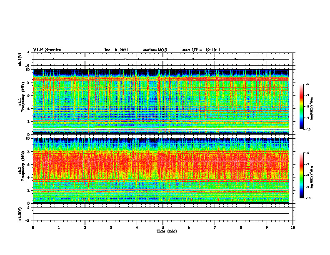Click time axis tick label "0"
This screenshot has width=330, height=255.
[33, 227]
